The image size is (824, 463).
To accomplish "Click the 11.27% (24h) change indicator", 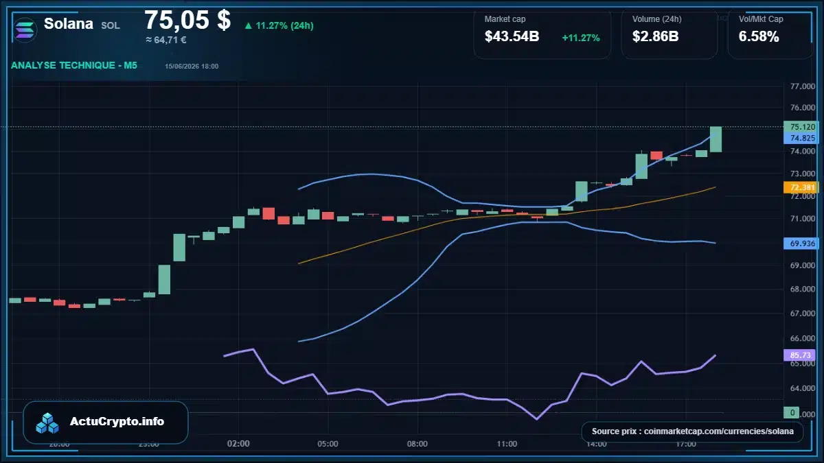I will [279, 26].
